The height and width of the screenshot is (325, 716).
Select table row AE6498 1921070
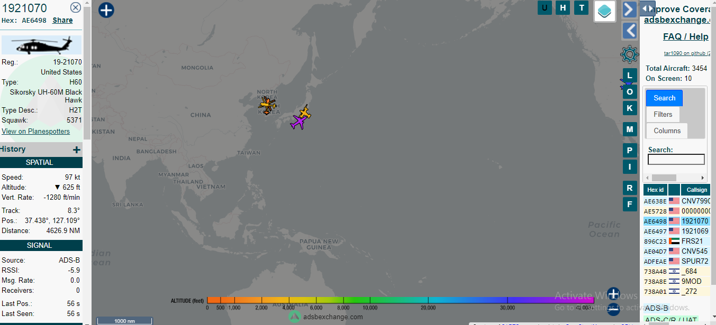pyautogui.click(x=677, y=221)
